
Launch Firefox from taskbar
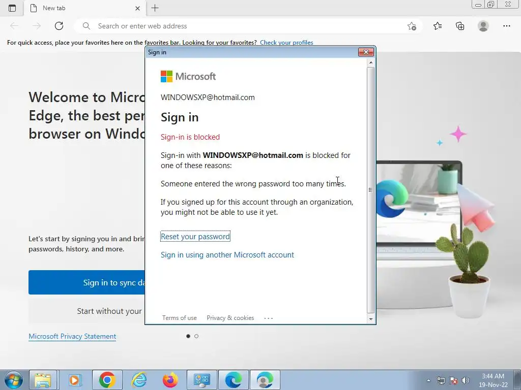click(x=170, y=380)
